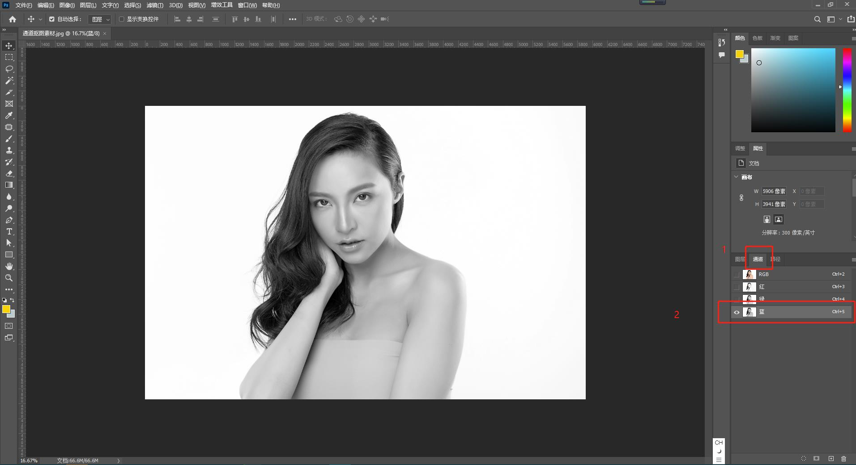Select the Clone Stamp tool
This screenshot has height=465, width=856.
[9, 151]
